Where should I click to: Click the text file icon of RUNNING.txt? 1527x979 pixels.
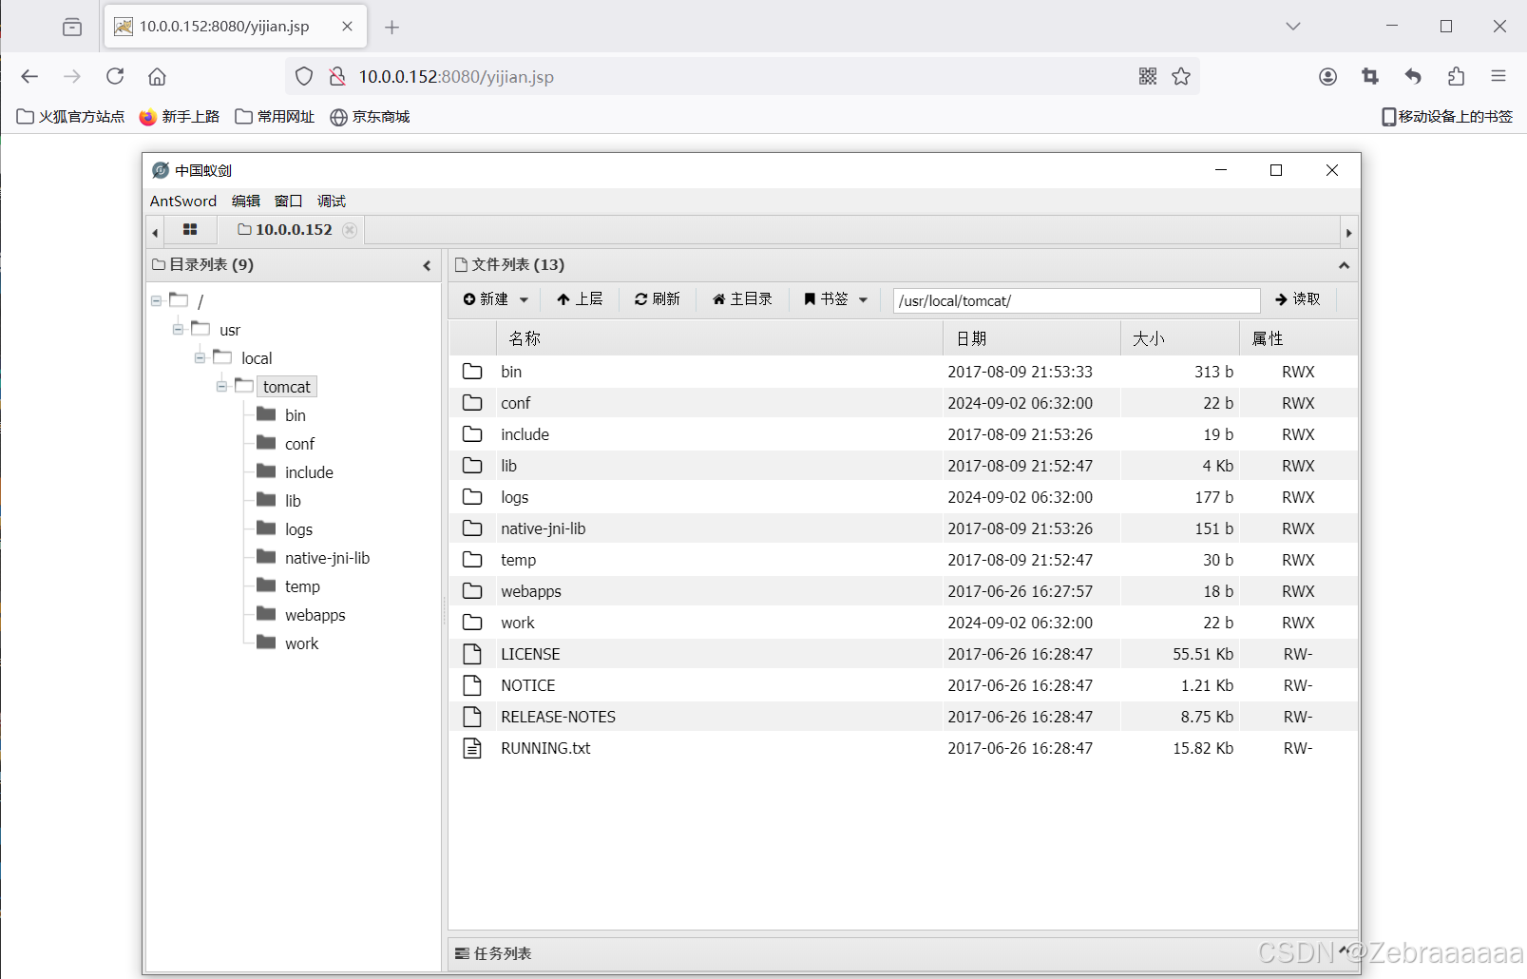pyautogui.click(x=472, y=748)
